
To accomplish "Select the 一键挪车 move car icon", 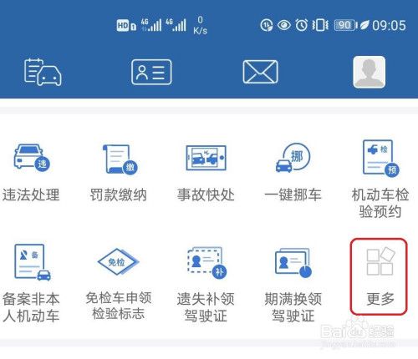I will pos(293,158).
